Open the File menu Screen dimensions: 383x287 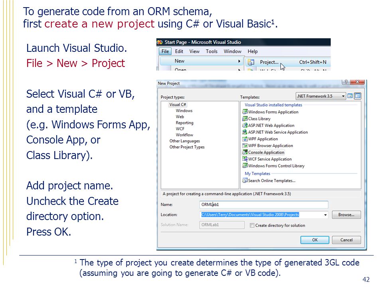165,51
